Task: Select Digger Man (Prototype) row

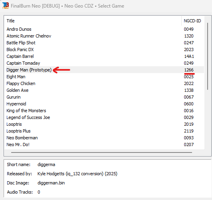Action: [x=105, y=70]
